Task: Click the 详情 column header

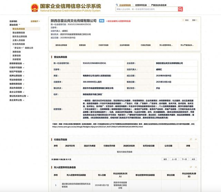Action: (188, 146)
